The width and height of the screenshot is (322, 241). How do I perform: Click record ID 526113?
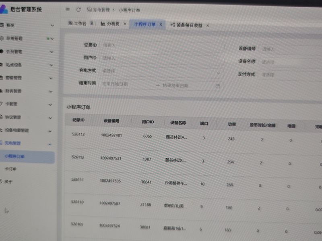[x=78, y=134]
